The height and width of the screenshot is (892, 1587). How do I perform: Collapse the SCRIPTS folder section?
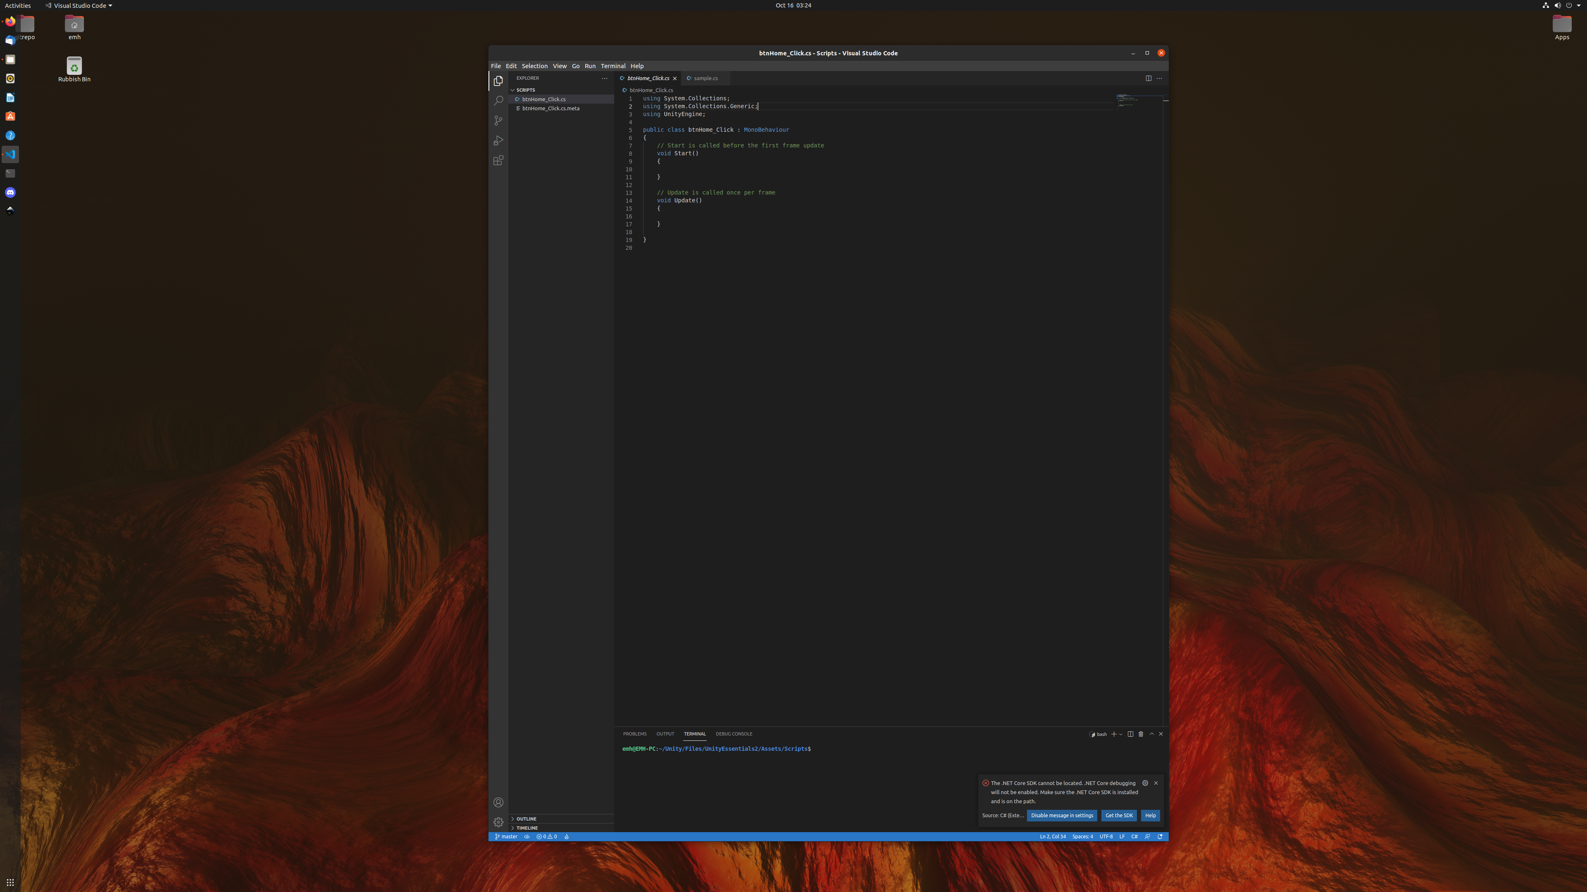(561, 90)
